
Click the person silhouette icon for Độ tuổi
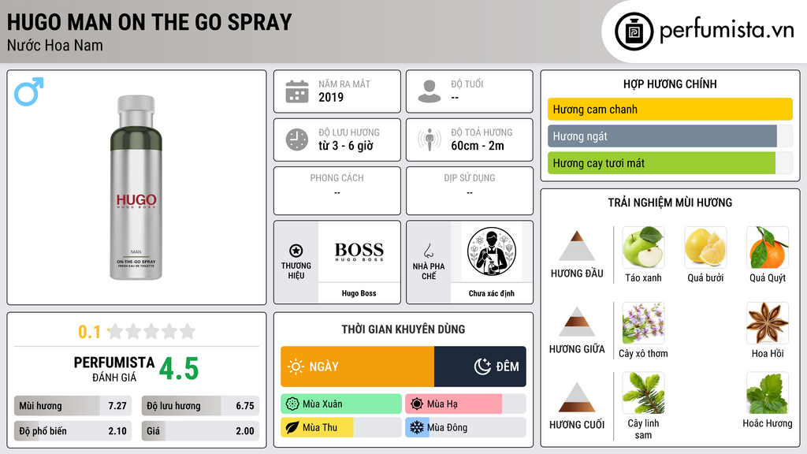(x=430, y=91)
